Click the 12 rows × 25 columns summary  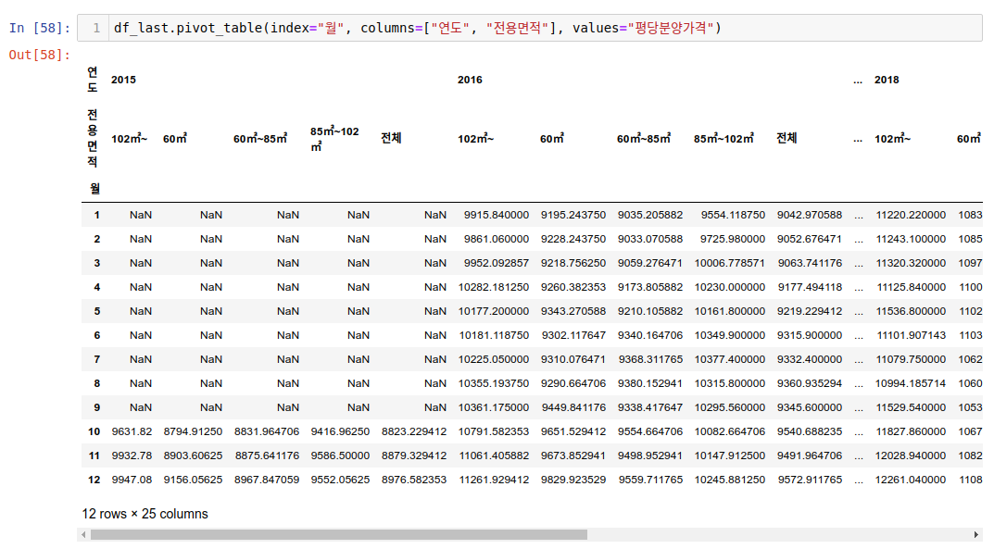(145, 514)
